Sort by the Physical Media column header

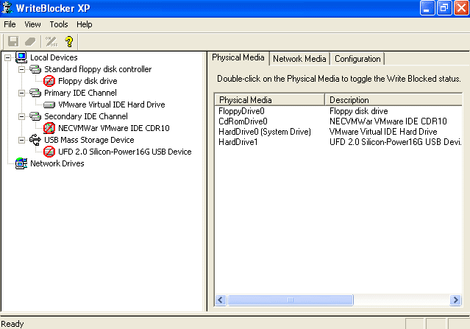point(270,99)
